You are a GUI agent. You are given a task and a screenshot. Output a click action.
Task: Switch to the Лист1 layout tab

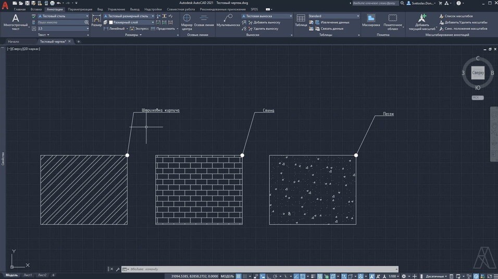pos(28,275)
